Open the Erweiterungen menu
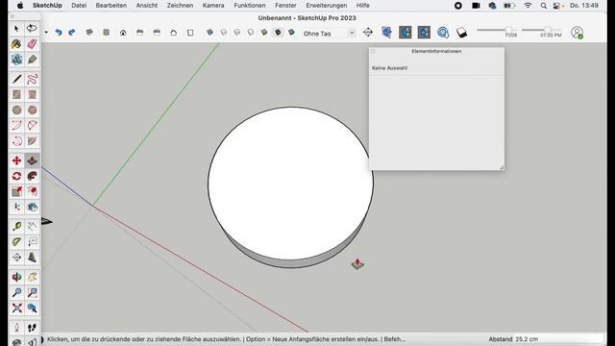The width and height of the screenshot is (615, 346). [327, 6]
